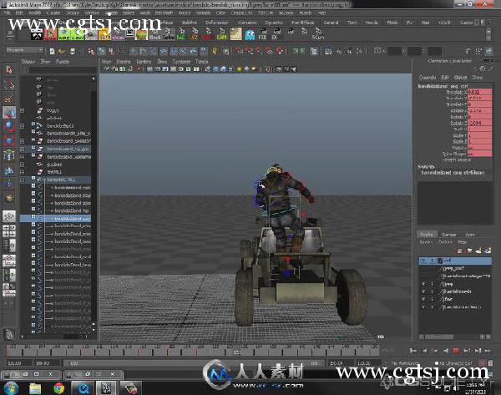Switch to four view layout
The height and width of the screenshot is (395, 501).
[x=9, y=231]
